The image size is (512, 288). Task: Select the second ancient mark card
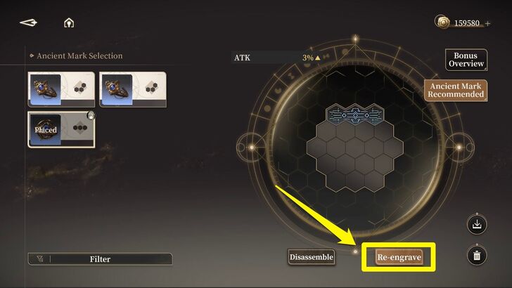point(133,89)
